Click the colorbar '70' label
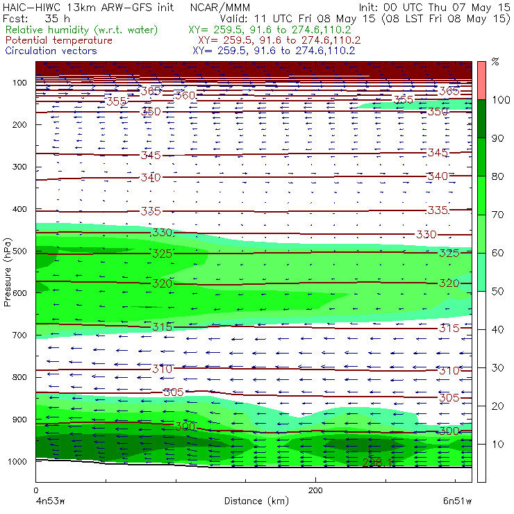This screenshot has height=514, width=514. 497,215
